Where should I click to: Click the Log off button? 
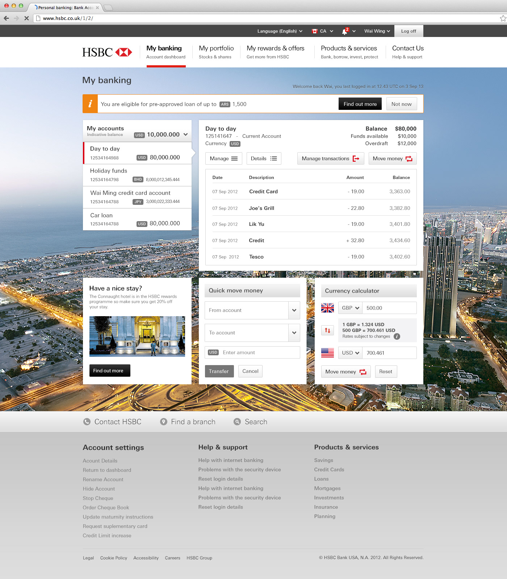tap(408, 31)
